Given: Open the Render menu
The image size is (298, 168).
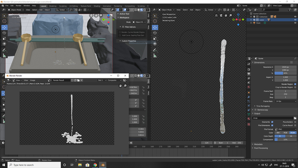Looking at the screenshot, I should point(18,6).
